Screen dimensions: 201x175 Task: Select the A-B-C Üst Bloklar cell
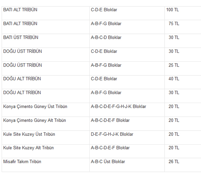(x=108, y=162)
